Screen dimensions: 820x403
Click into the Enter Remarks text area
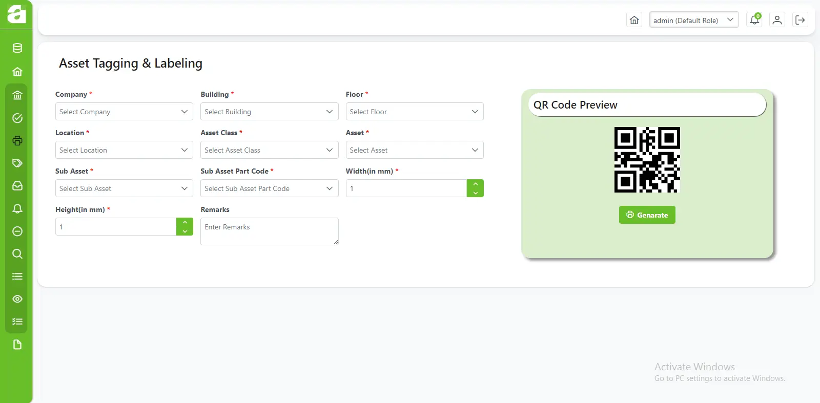[270, 231]
